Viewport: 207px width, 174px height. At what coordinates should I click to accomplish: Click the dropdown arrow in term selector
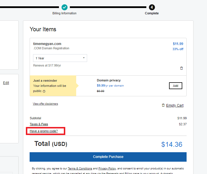pyautogui.click(x=84, y=58)
